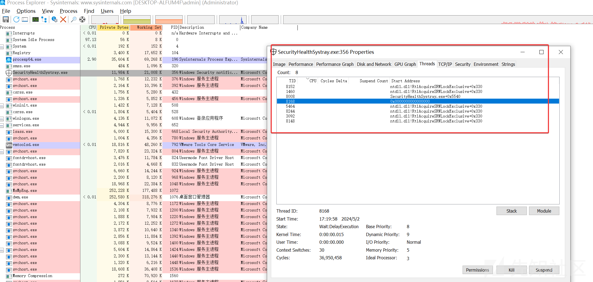Collapse the svchost.exe PID 1424 node
Screen dimensions: 593x282
(x=2, y=250)
